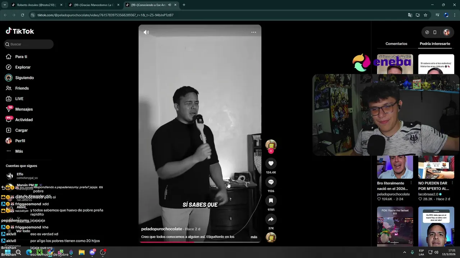The image size is (460, 258).
Task: Expand followed accounts with Ver todo
Action: 23,231
